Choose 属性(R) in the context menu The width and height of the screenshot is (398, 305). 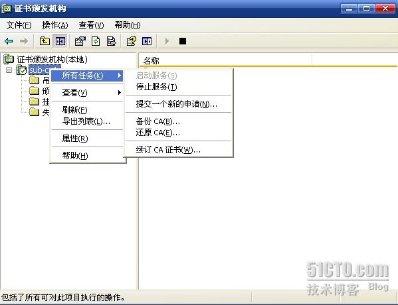pyautogui.click(x=87, y=139)
